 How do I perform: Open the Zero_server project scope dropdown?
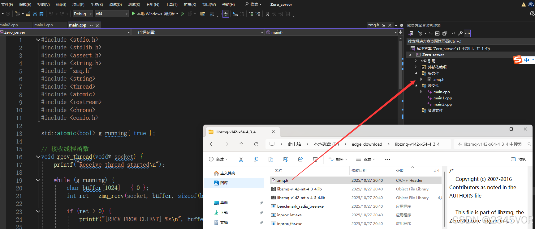[65, 32]
